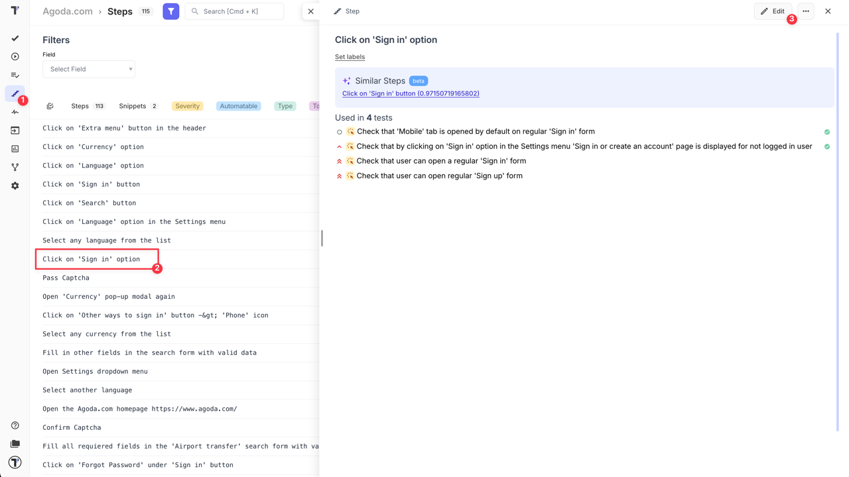Open the Steps stairs icon in sidebar

tap(15, 93)
